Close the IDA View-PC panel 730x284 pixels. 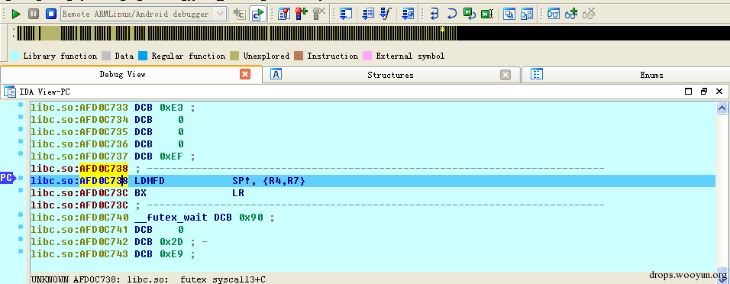[x=719, y=92]
